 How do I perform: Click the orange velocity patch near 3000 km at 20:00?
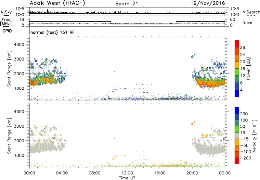point(192,124)
